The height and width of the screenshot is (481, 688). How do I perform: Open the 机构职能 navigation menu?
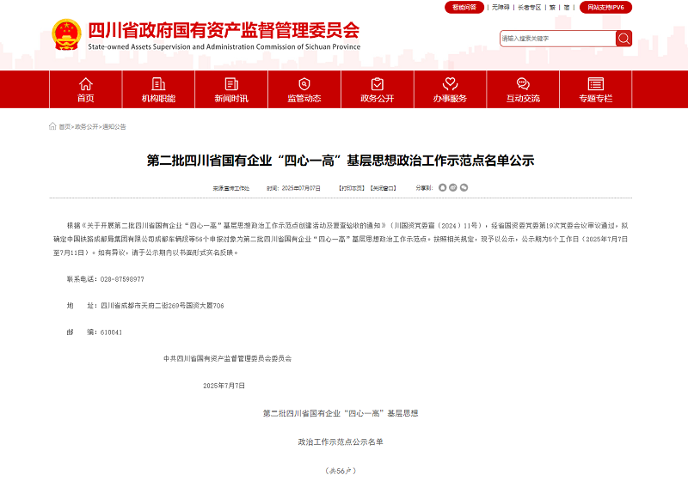click(x=158, y=89)
